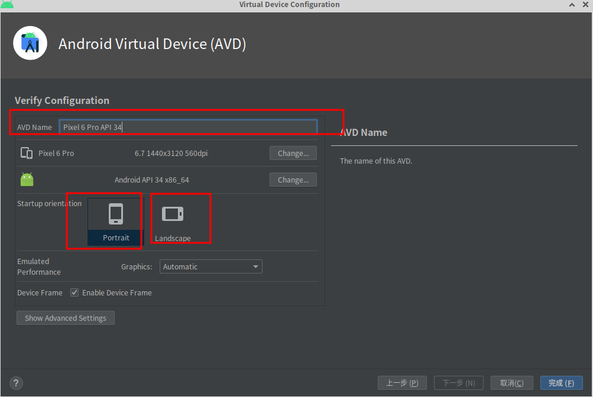The width and height of the screenshot is (593, 397).
Task: Toggle the Enable Device Frame checkbox
Action: click(x=74, y=292)
